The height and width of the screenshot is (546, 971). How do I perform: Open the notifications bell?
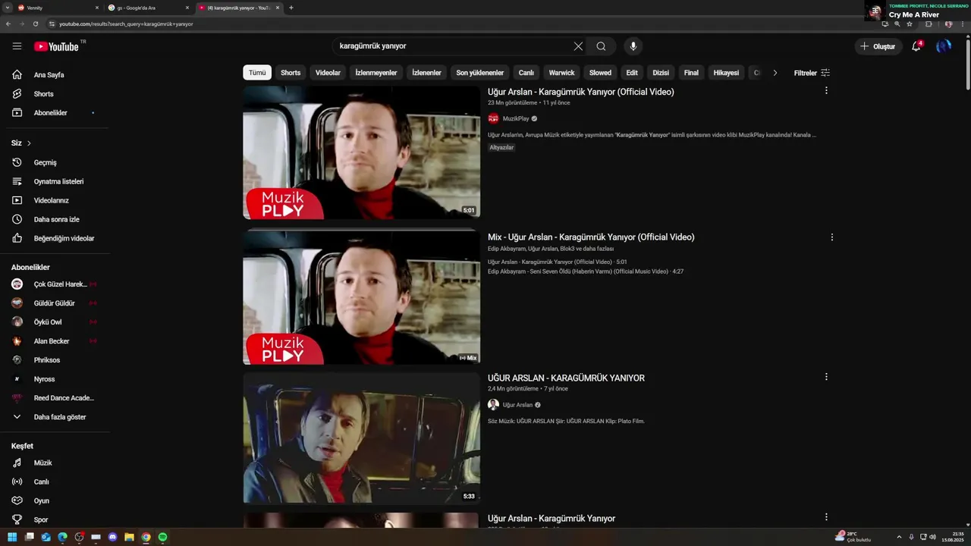(x=916, y=46)
